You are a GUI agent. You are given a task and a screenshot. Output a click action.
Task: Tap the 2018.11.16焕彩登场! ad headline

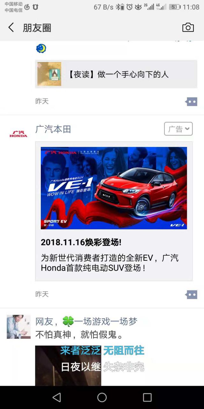(81, 242)
